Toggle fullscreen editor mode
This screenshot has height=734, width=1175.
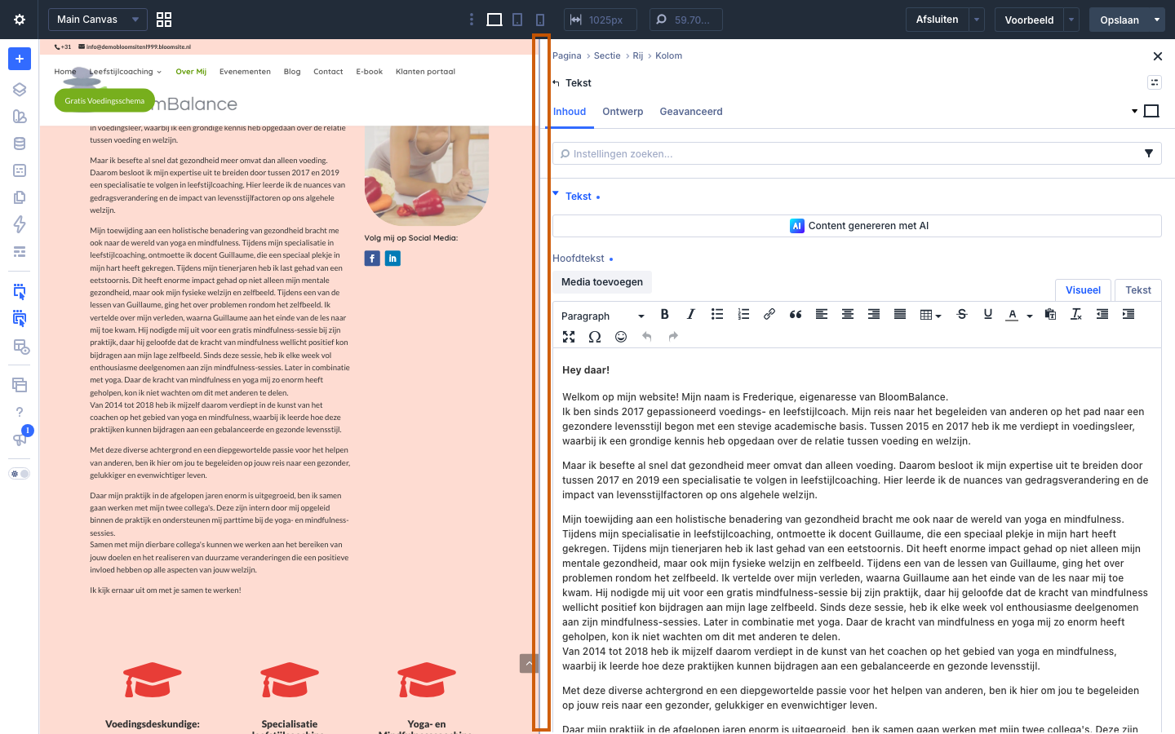(x=569, y=337)
